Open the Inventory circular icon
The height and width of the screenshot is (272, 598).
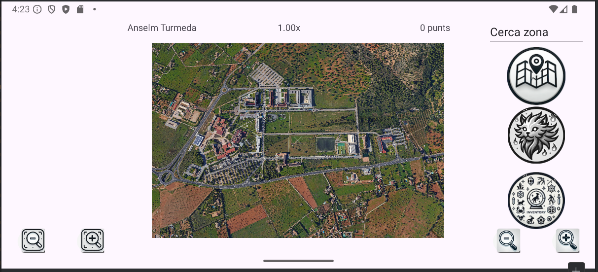[x=536, y=200]
